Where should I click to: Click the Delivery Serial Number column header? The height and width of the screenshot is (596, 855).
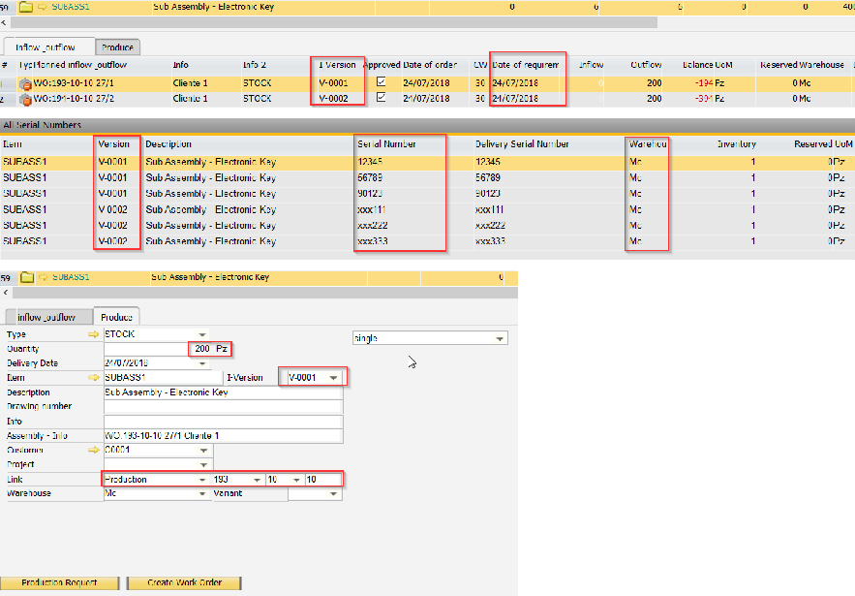click(522, 144)
